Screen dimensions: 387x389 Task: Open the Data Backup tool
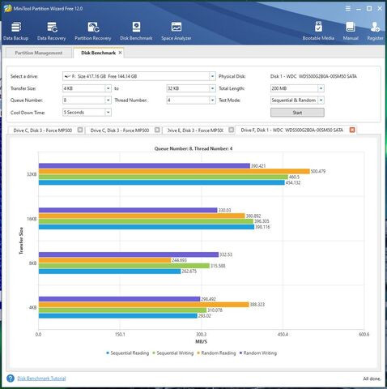[15, 31]
